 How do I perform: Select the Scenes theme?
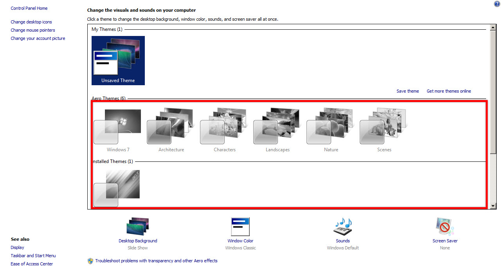(384, 131)
